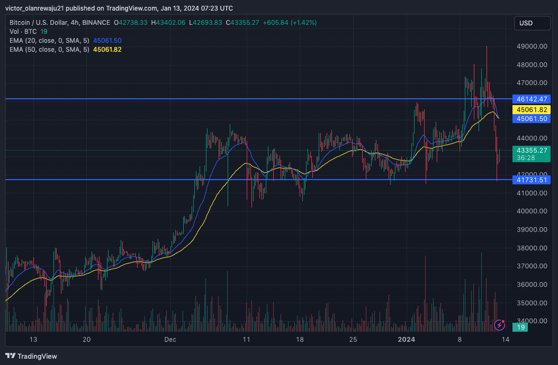Viewport: 558px width, 365px height.
Task: Select the blue 45061.50 axis price label
Action: pyautogui.click(x=532, y=119)
